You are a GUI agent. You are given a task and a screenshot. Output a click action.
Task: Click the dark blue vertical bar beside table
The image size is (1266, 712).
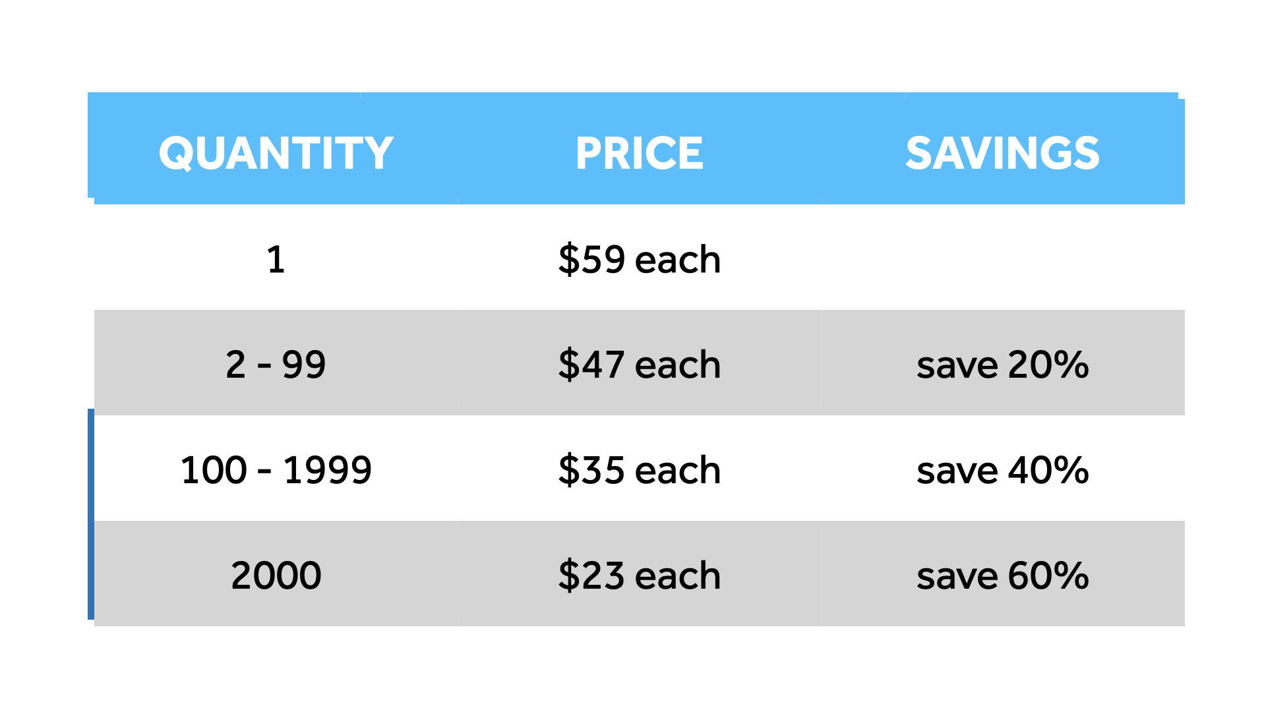[x=91, y=514]
